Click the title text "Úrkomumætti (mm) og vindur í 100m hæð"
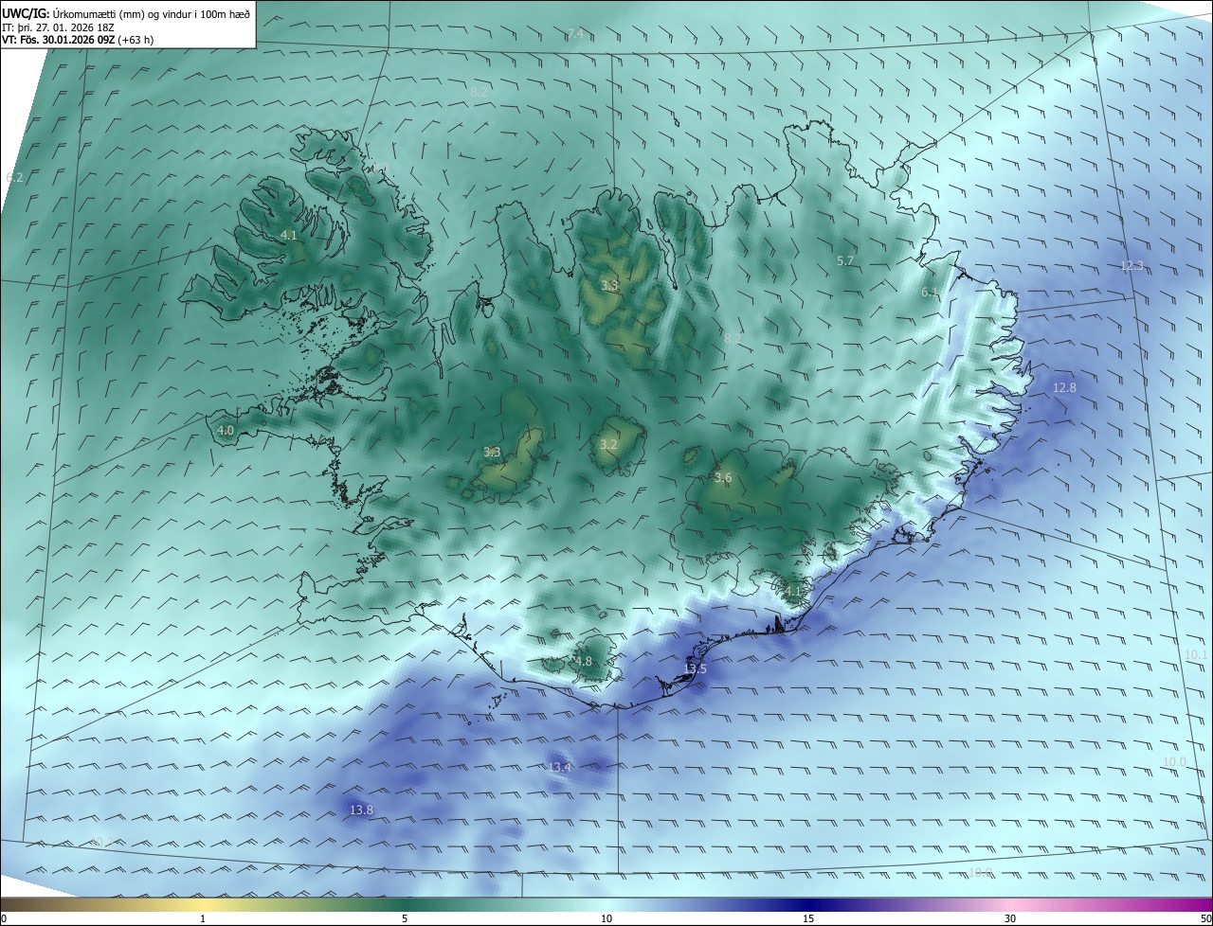The image size is (1213, 926). tap(152, 13)
